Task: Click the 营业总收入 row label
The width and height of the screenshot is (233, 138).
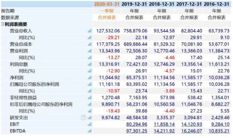Action: 21,31
